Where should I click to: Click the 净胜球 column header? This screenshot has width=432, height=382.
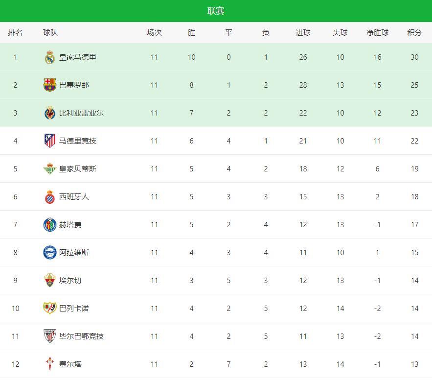pyautogui.click(x=377, y=33)
